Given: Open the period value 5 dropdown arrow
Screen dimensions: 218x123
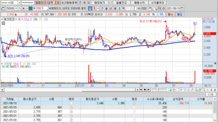Looking at the screenshot, I should [x=98, y=8].
